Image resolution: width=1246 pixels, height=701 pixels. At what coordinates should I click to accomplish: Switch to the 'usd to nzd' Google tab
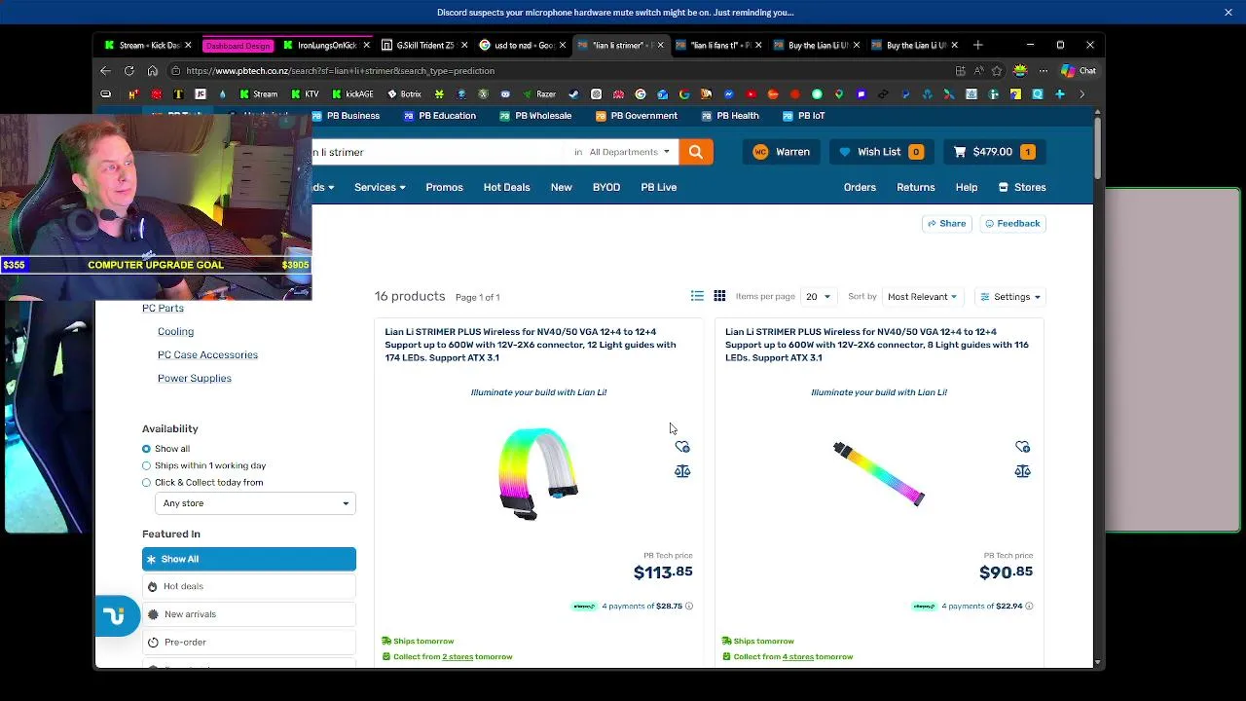click(523, 45)
